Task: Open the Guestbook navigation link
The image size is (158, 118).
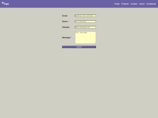Action: coord(151,4)
